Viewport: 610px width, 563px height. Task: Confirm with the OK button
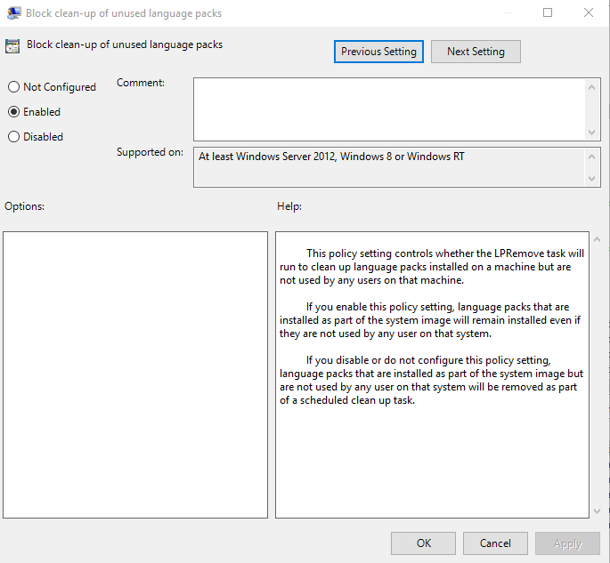coord(423,543)
